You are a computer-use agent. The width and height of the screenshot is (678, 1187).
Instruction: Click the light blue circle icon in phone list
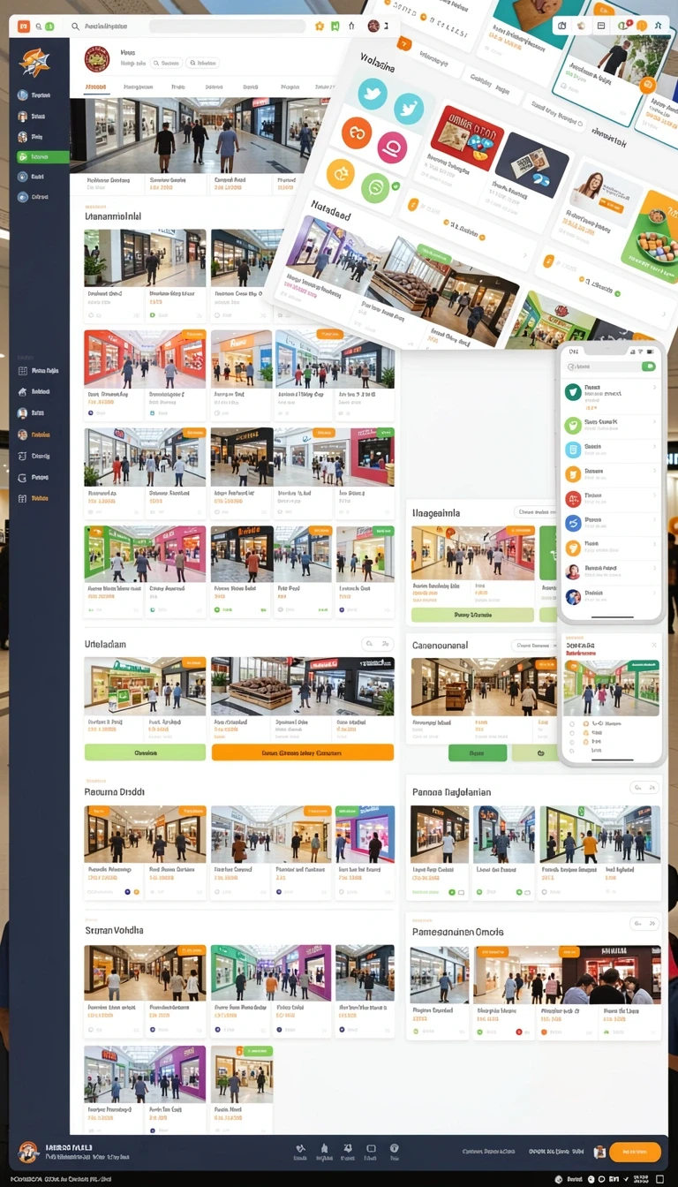[x=573, y=450]
